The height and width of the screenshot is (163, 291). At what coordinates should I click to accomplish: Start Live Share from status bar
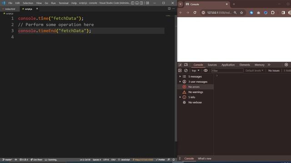coord(36,160)
